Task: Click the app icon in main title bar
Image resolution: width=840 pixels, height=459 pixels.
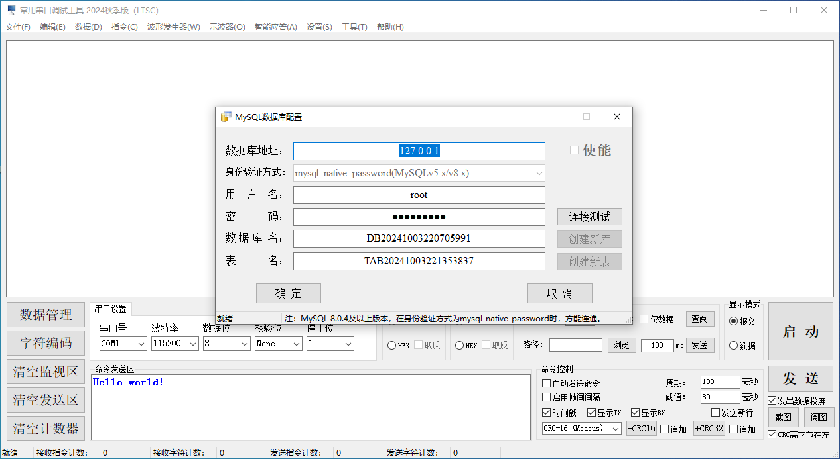Action: 11,10
